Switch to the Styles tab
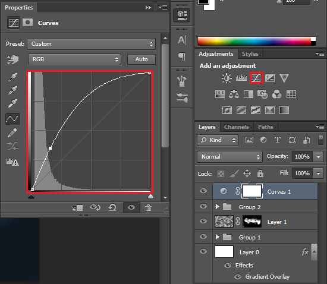The image size is (327, 284). [250, 54]
